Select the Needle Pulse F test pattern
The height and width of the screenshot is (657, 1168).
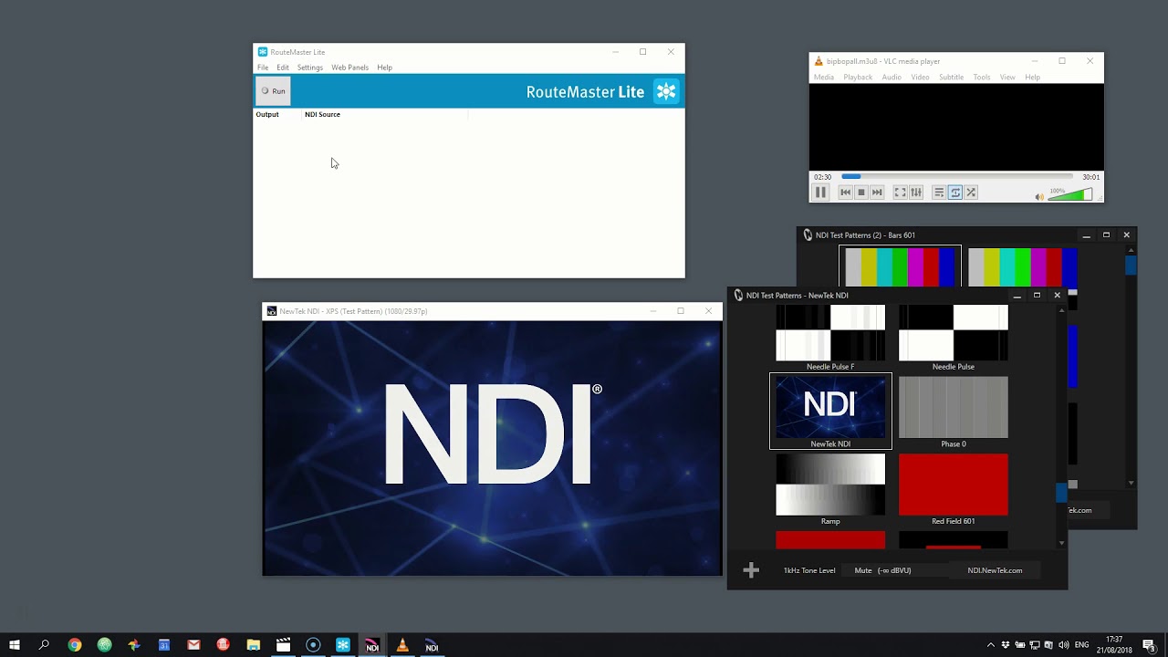click(x=830, y=338)
